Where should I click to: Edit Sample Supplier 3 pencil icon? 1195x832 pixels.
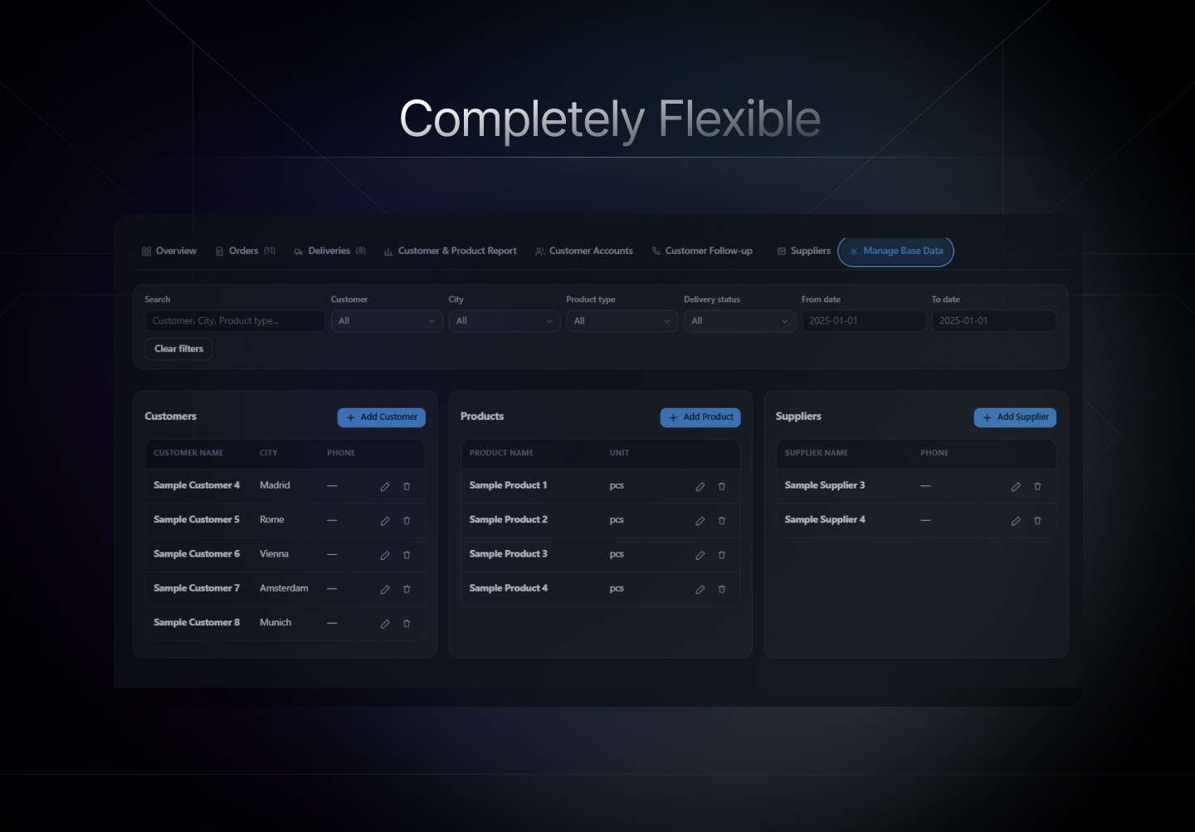(1016, 487)
